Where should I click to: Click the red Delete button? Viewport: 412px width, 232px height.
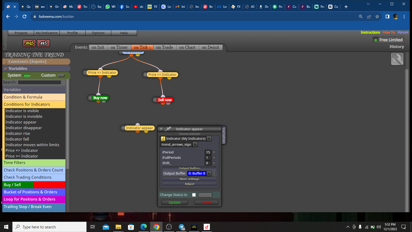[206, 203]
